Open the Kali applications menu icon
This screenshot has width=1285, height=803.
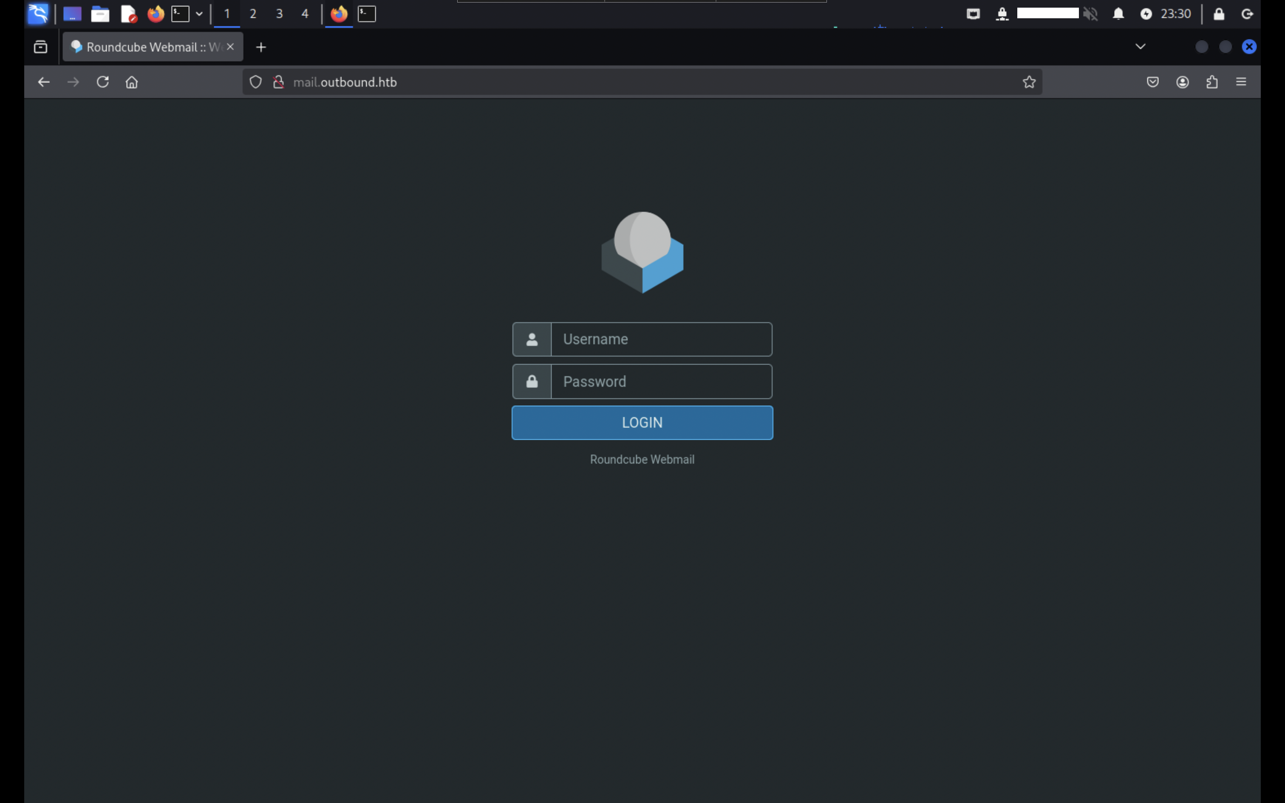38,14
